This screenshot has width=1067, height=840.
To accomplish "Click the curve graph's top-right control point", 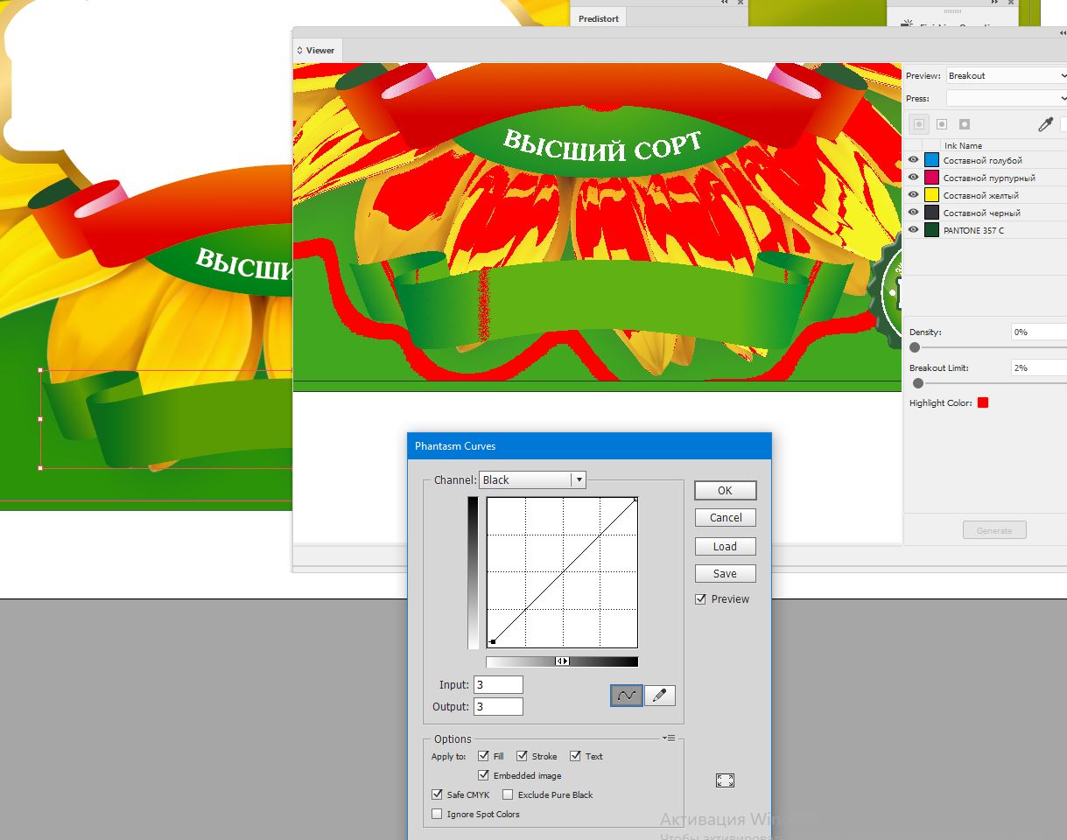I will pyautogui.click(x=635, y=500).
